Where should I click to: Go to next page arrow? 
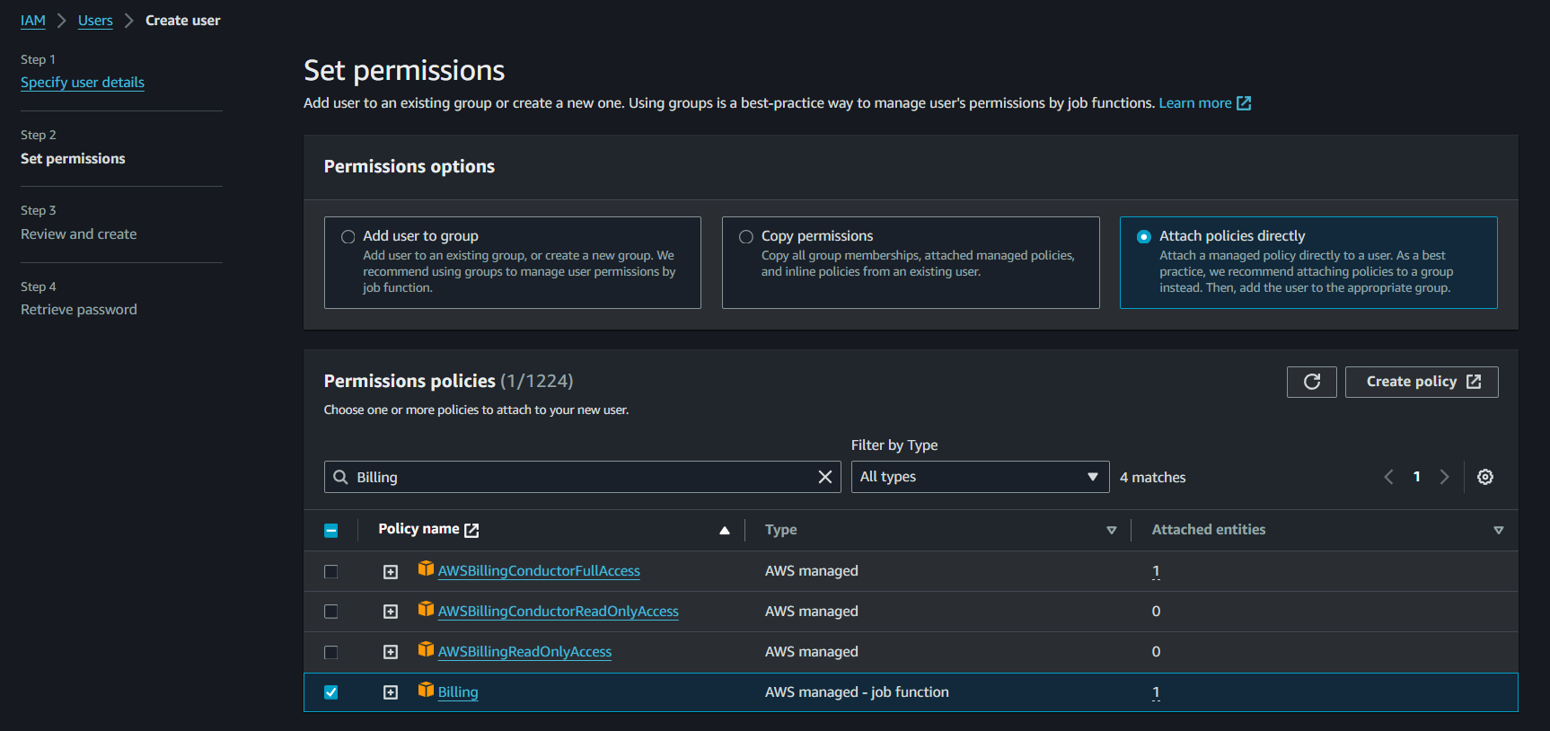pos(1444,477)
